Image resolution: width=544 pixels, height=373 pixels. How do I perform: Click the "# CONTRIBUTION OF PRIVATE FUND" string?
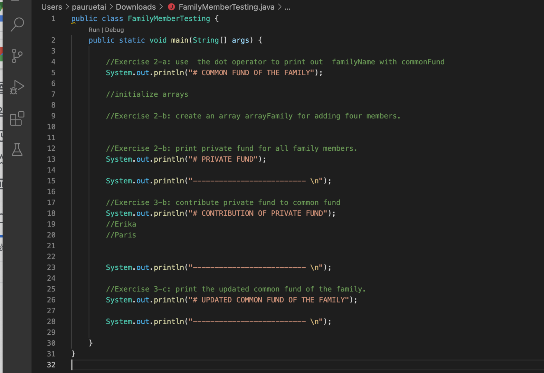(x=258, y=213)
